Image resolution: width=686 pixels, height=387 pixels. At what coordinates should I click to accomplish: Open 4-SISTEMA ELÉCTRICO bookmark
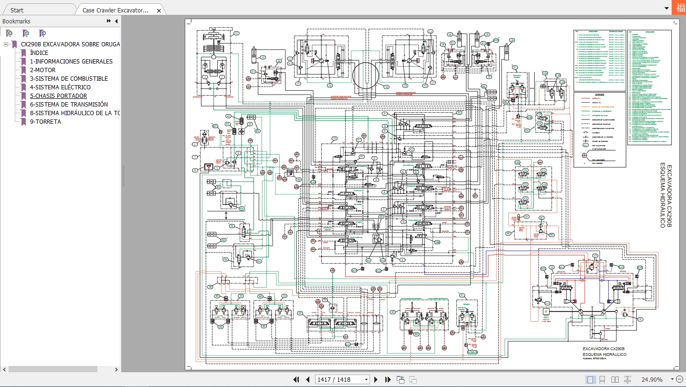click(x=60, y=87)
